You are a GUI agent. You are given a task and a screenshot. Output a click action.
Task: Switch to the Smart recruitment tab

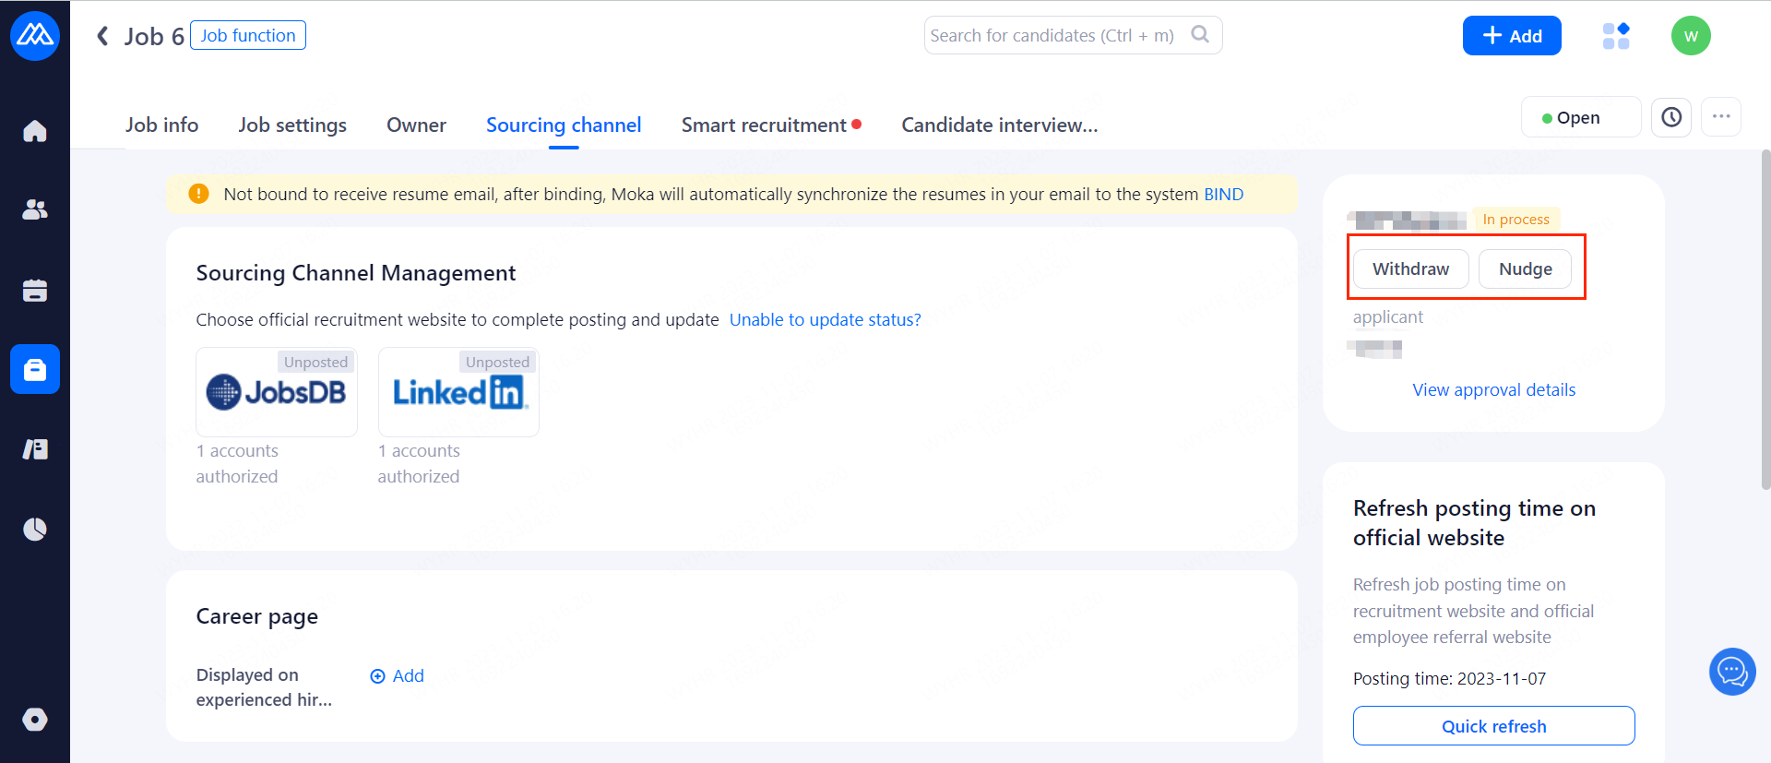[x=764, y=125]
